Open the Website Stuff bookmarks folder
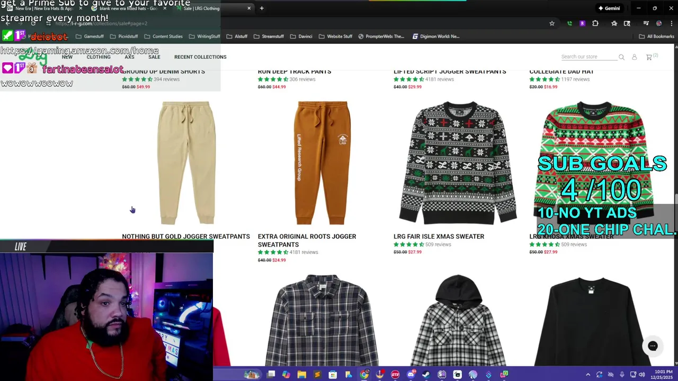678x381 pixels. pos(335,37)
